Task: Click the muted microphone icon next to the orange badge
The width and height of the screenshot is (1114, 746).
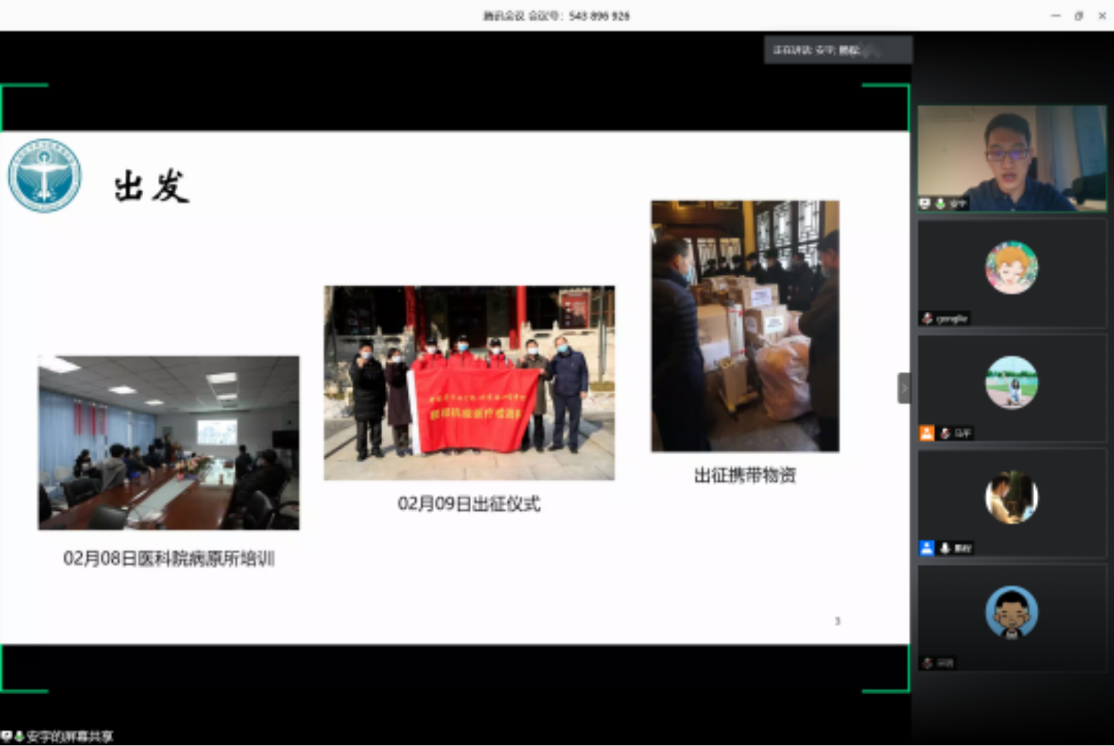Action: point(946,433)
